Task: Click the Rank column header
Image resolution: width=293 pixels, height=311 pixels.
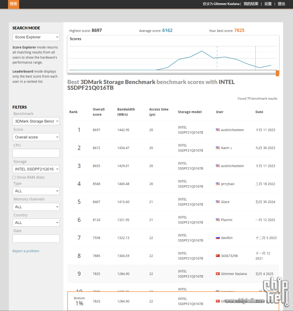Action: click(73, 112)
